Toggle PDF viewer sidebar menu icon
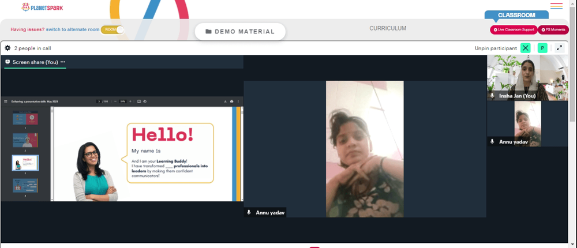Viewport: 577px width, 248px height. (x=6, y=102)
